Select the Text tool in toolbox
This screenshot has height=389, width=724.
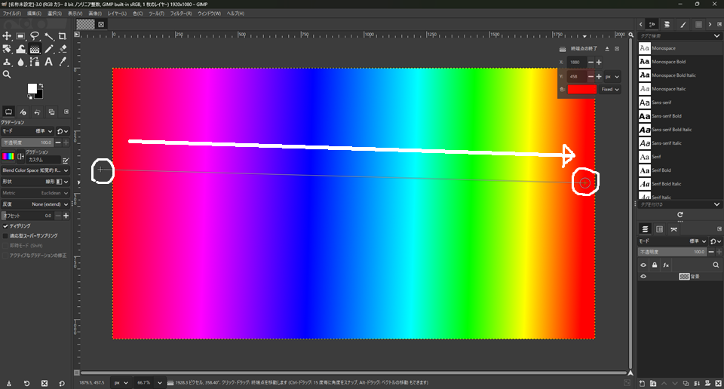click(x=48, y=62)
